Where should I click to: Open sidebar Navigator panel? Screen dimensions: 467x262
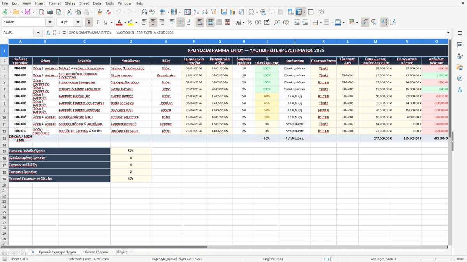(460, 78)
